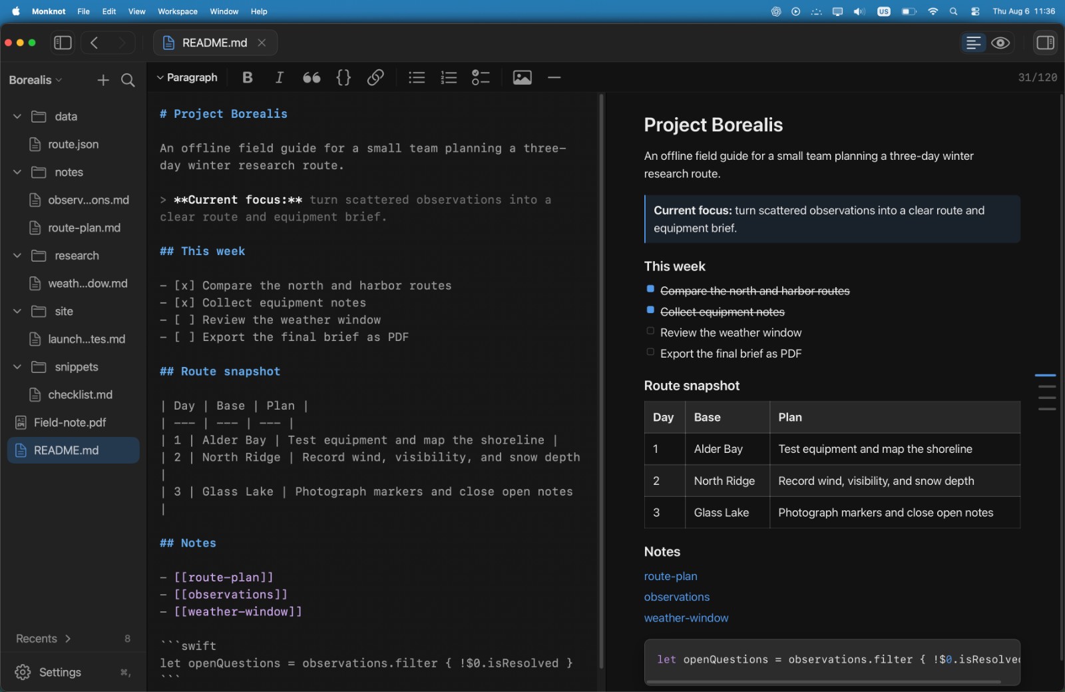Insert a code block with braces icon
The height and width of the screenshot is (692, 1065).
[343, 77]
